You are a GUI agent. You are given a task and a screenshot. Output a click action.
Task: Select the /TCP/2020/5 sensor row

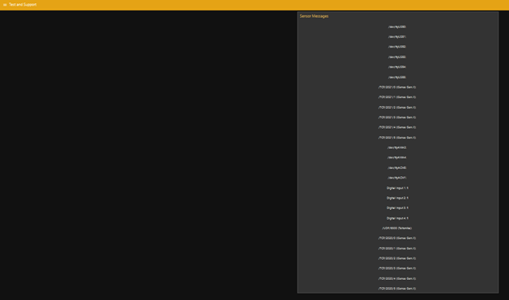click(x=397, y=289)
